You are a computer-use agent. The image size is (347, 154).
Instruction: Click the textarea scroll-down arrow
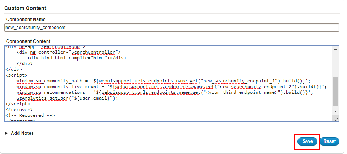pyautogui.click(x=335, y=111)
